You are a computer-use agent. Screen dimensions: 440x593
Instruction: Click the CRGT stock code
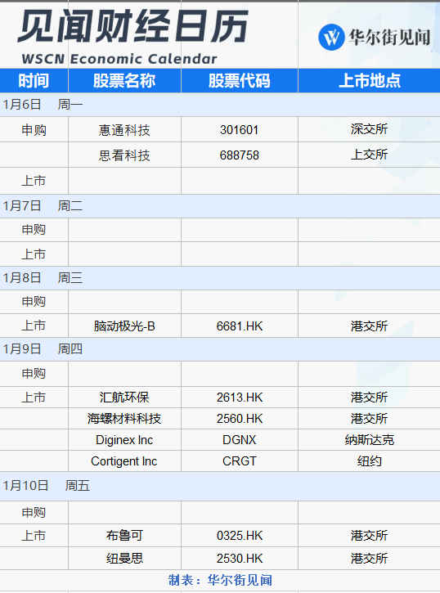(240, 461)
